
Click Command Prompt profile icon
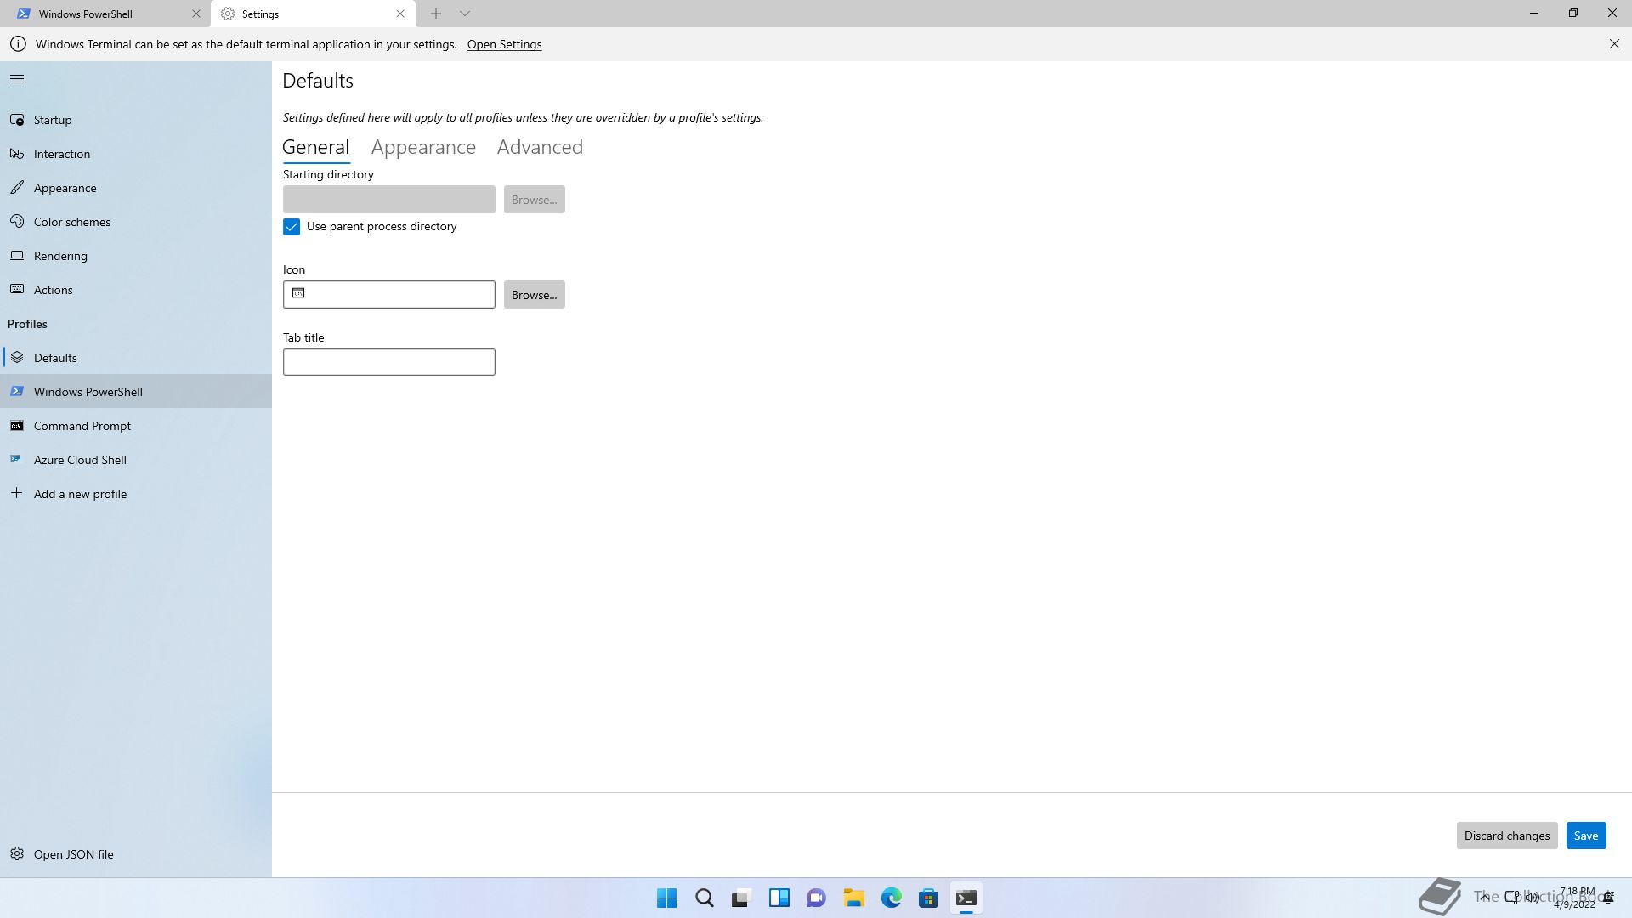[17, 426]
